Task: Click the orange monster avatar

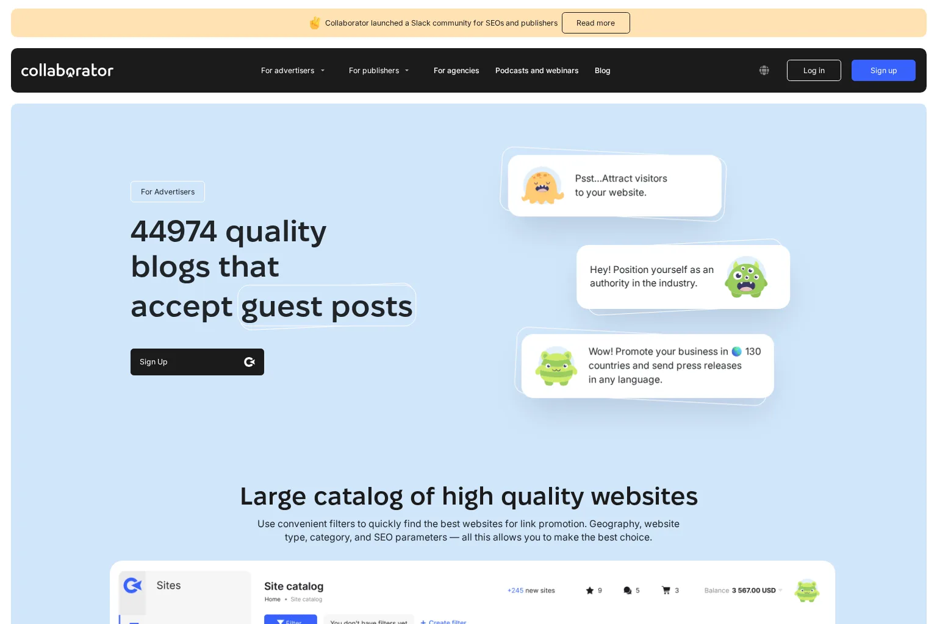Action: (x=542, y=186)
